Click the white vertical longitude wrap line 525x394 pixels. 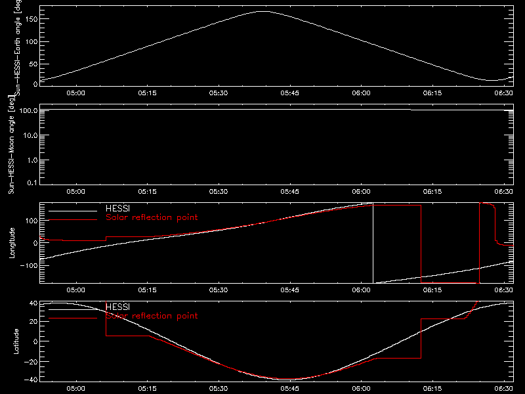tap(373, 243)
